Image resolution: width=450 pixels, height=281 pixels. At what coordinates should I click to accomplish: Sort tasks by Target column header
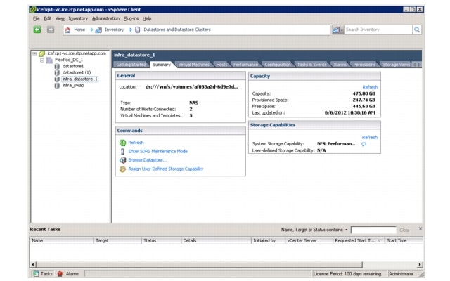pyautogui.click(x=117, y=240)
